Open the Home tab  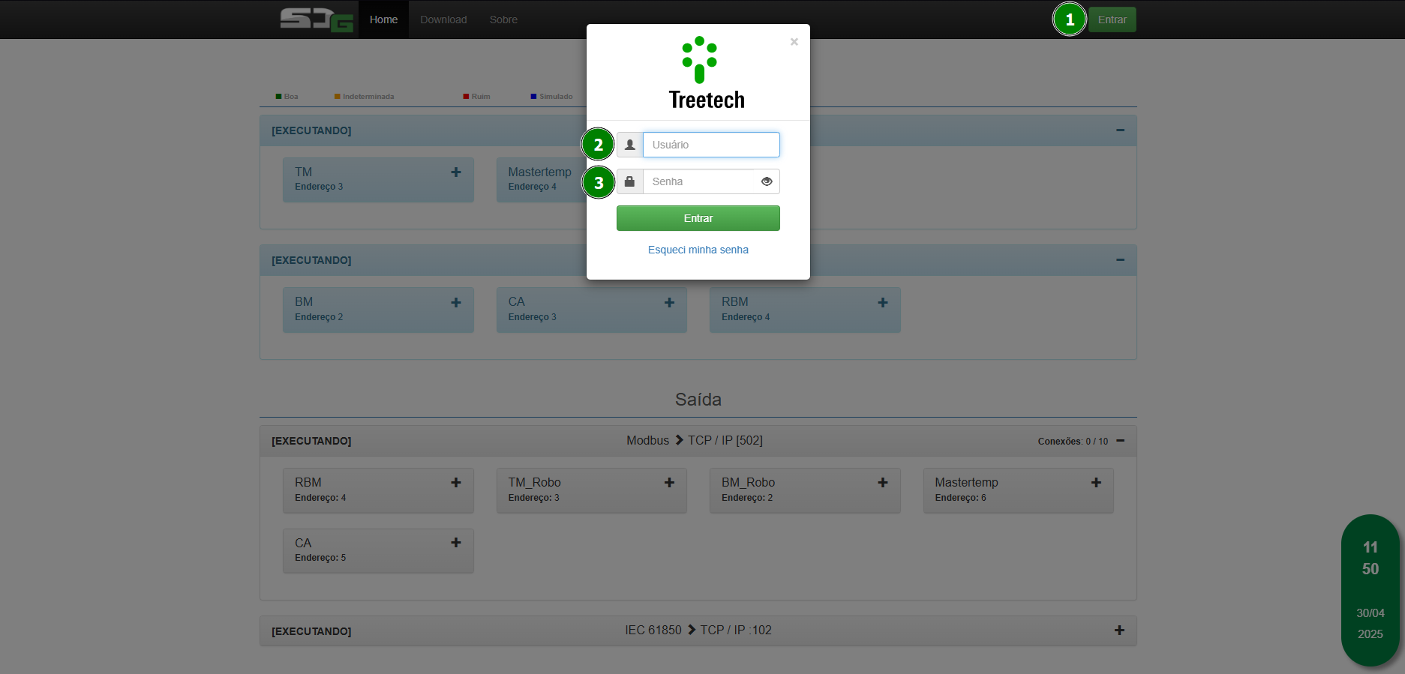click(x=383, y=19)
